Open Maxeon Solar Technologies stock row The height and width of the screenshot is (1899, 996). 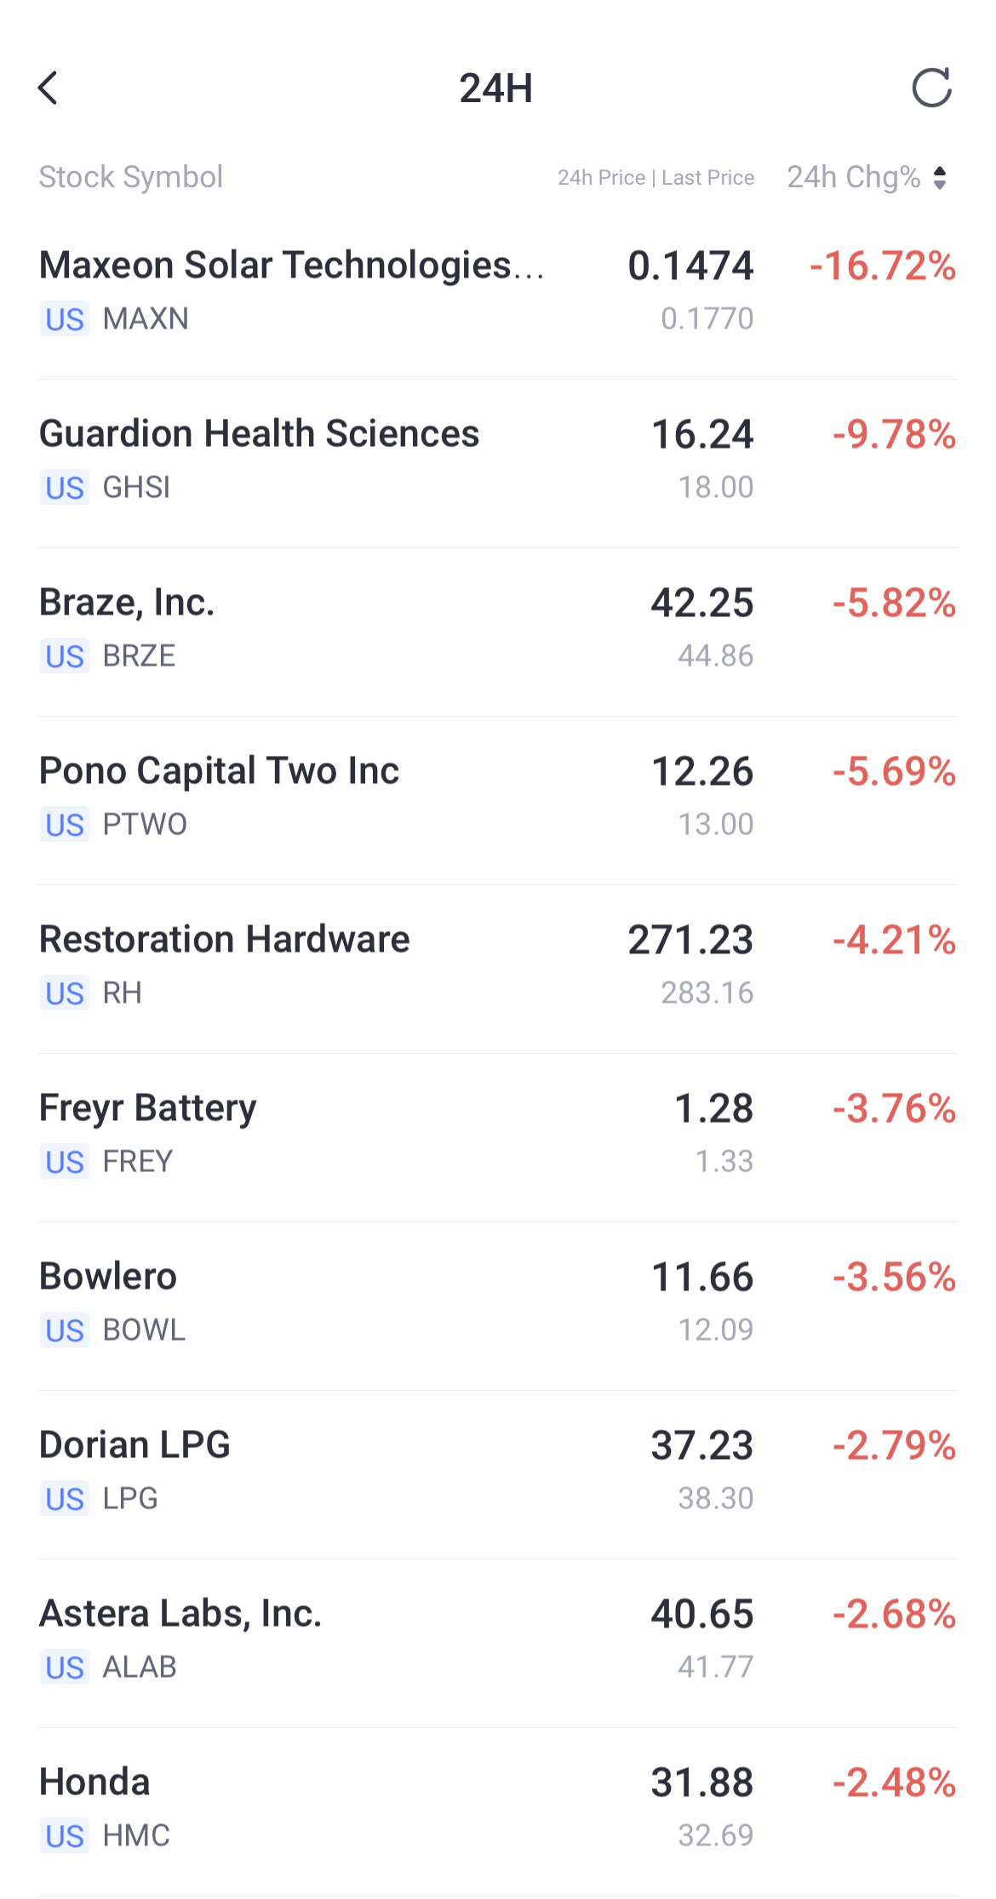coord(291,266)
